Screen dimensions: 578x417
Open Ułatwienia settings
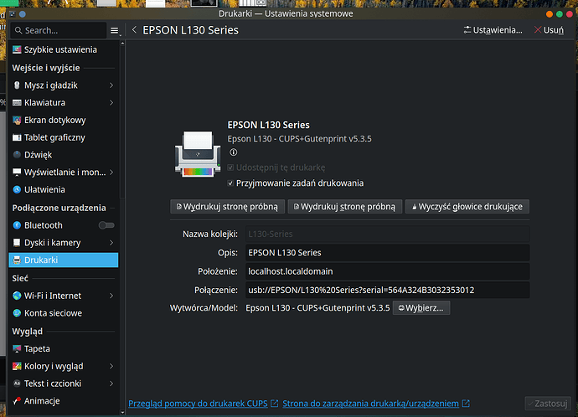click(64, 189)
